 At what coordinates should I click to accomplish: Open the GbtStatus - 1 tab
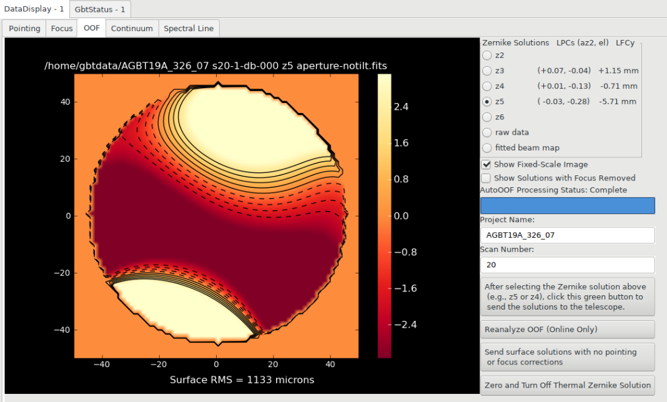[x=100, y=9]
